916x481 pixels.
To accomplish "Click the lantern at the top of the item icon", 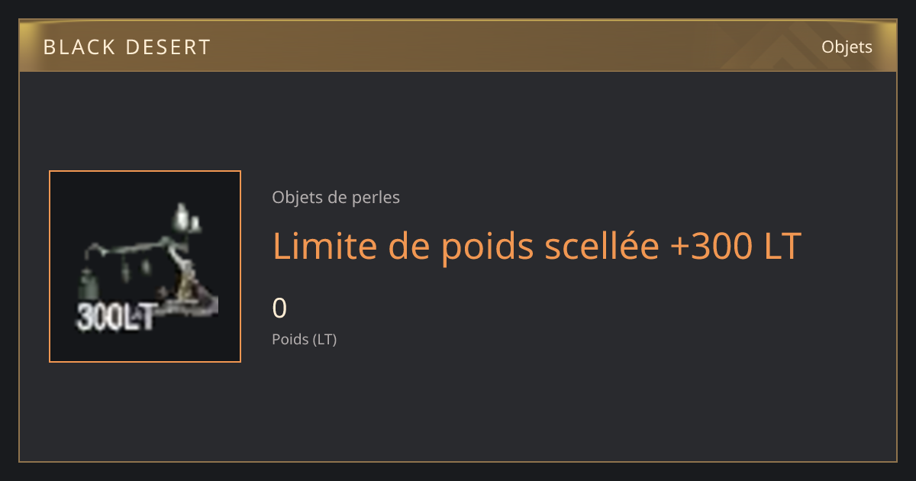I will (183, 217).
